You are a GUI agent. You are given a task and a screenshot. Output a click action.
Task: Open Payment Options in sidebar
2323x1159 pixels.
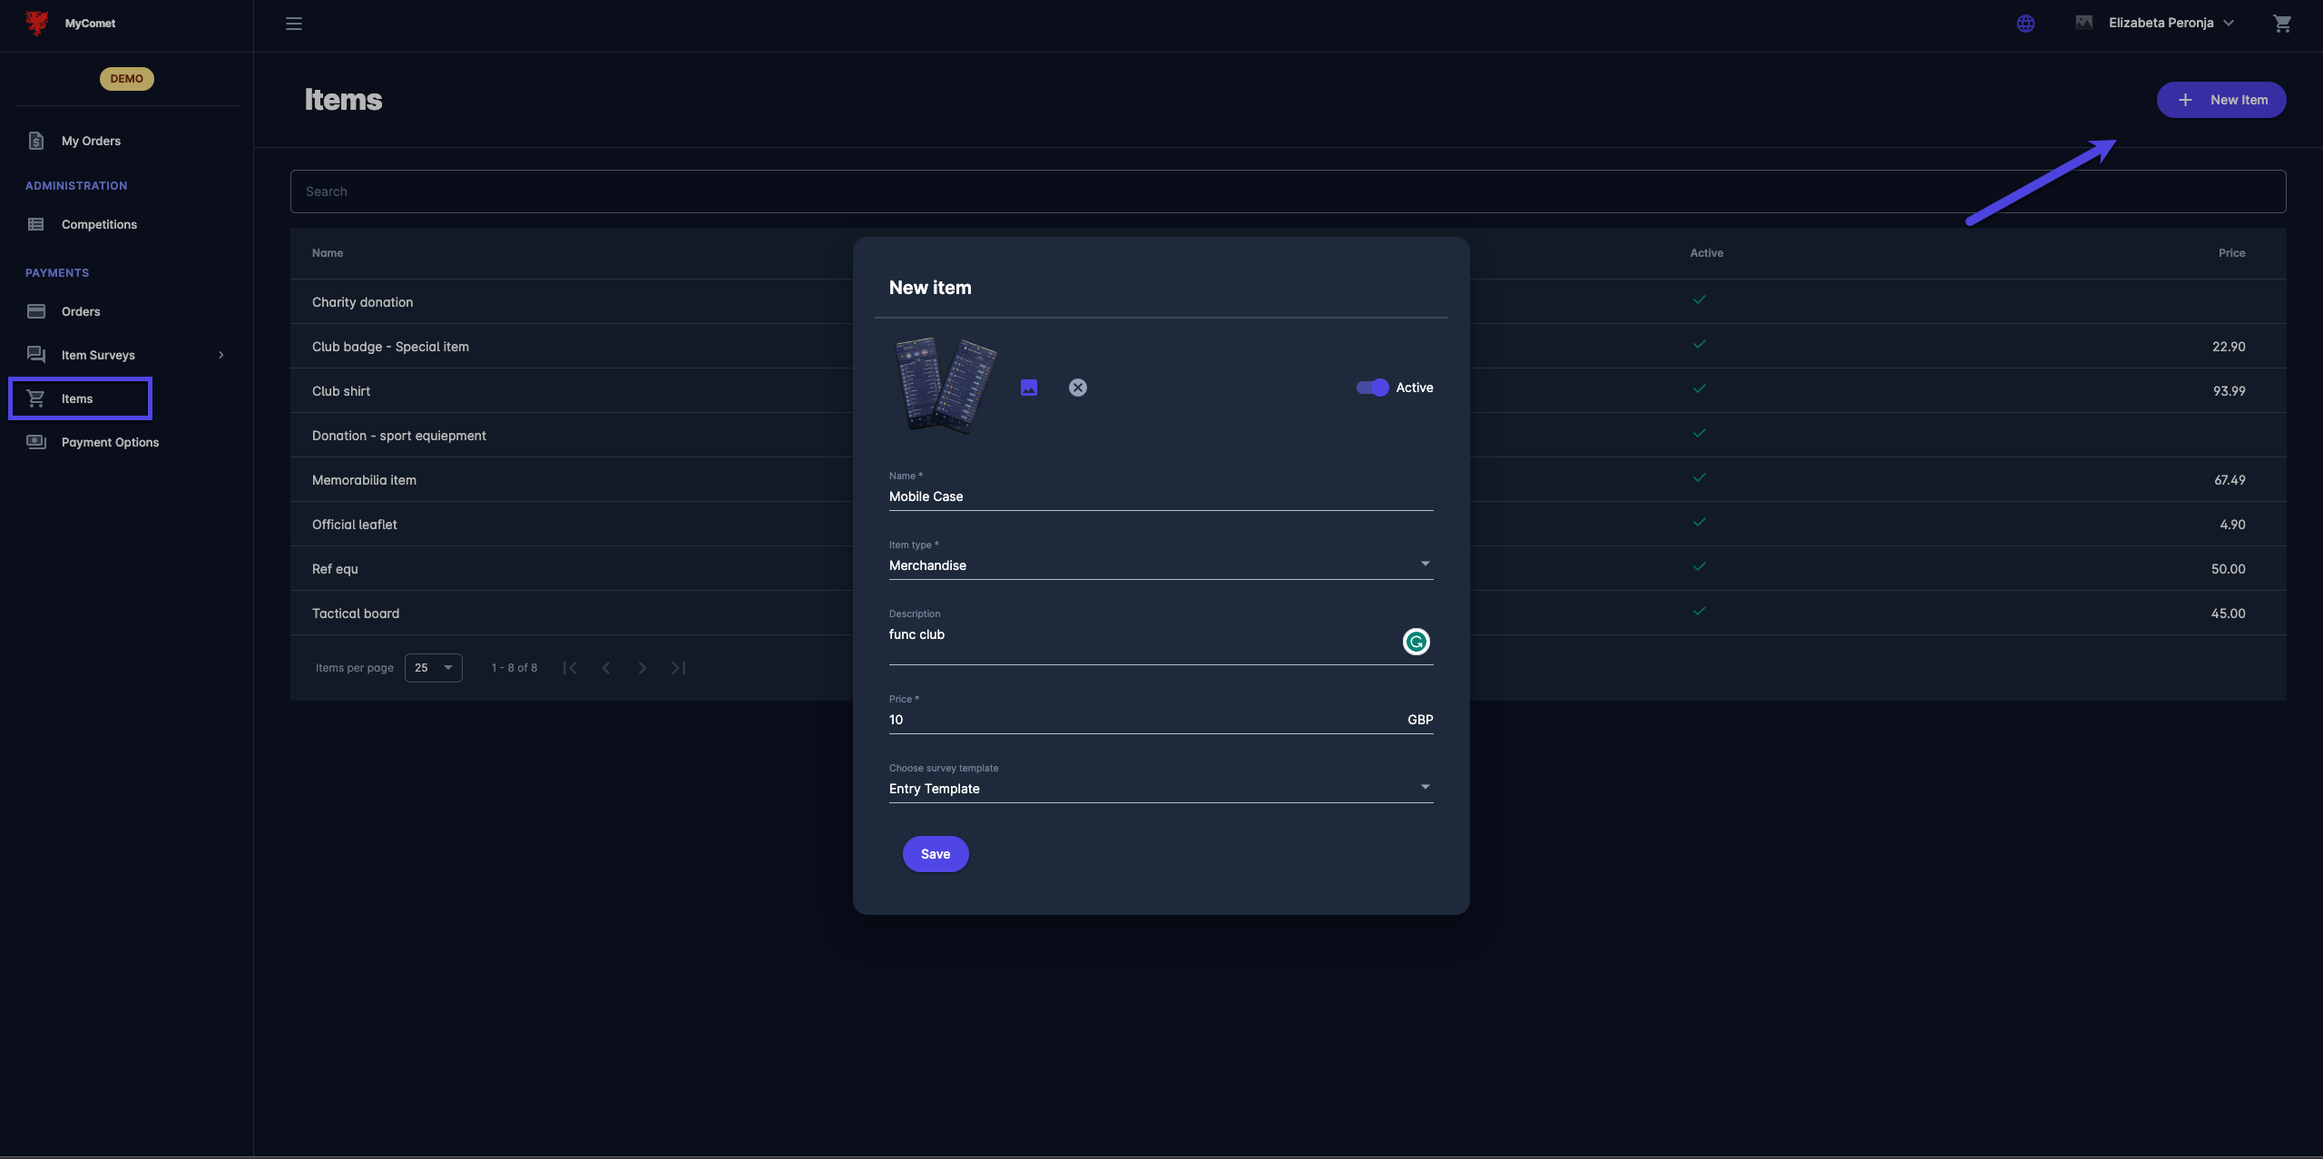point(110,442)
